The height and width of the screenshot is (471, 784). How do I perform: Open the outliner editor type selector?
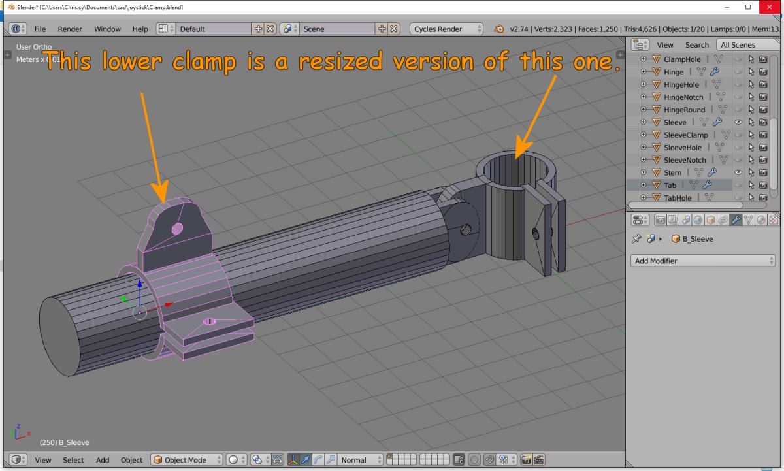coord(640,45)
